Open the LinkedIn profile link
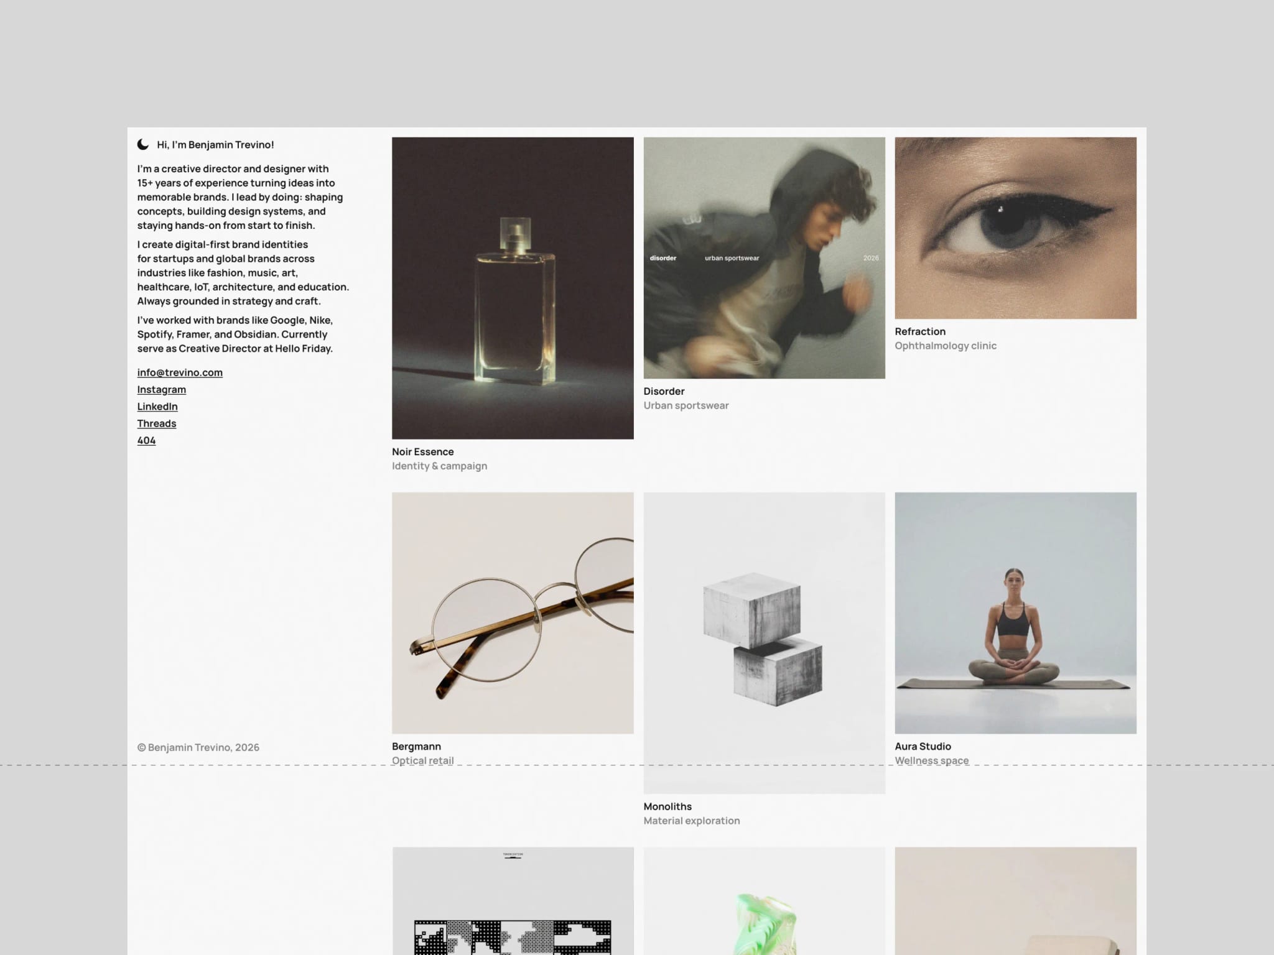This screenshot has width=1274, height=955. (x=157, y=406)
